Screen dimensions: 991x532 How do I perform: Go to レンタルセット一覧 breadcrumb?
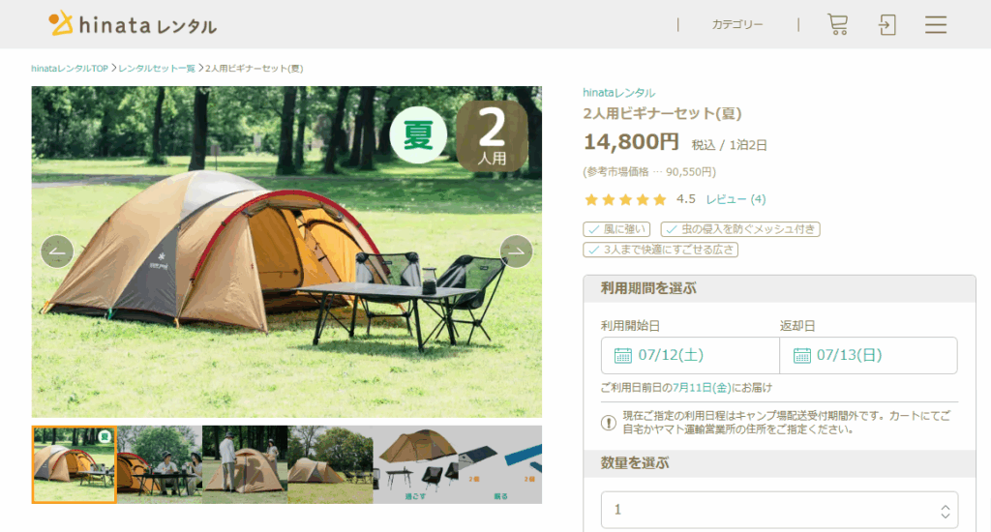(157, 69)
